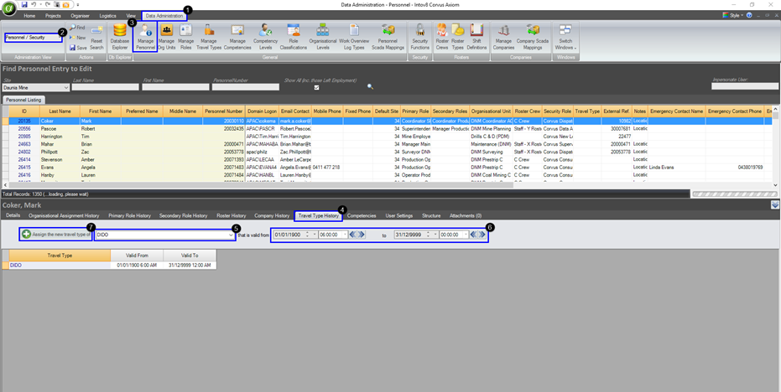Select the Pascoe row in listing

(387, 128)
